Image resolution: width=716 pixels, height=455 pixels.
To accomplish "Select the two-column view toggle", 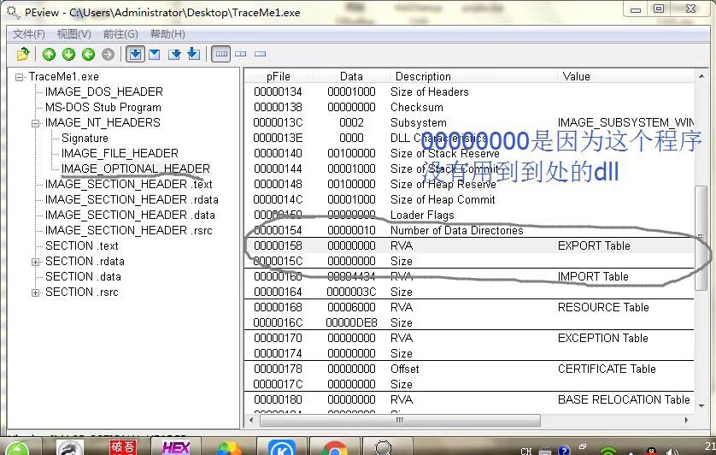I will click(x=241, y=54).
